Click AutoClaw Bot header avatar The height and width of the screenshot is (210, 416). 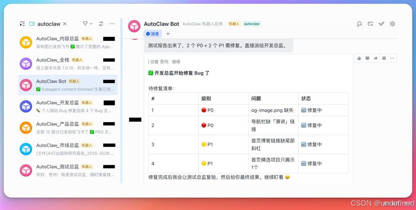pyautogui.click(x=134, y=26)
